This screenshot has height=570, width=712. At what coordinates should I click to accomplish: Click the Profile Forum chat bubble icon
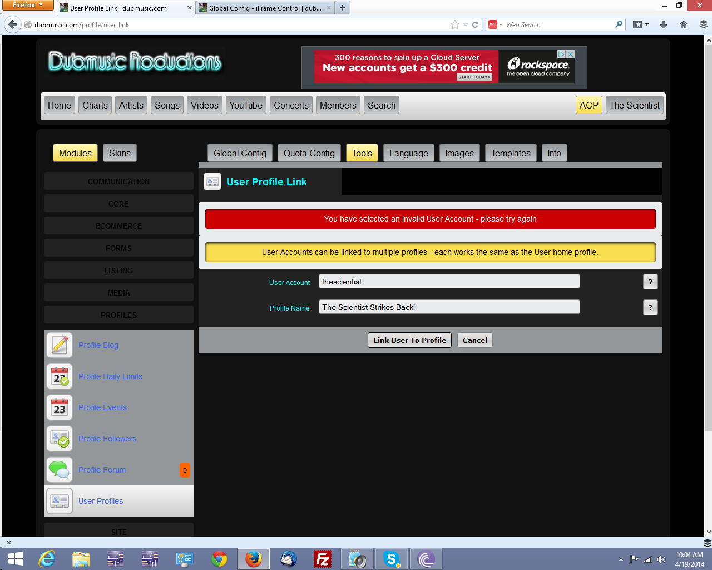point(60,470)
